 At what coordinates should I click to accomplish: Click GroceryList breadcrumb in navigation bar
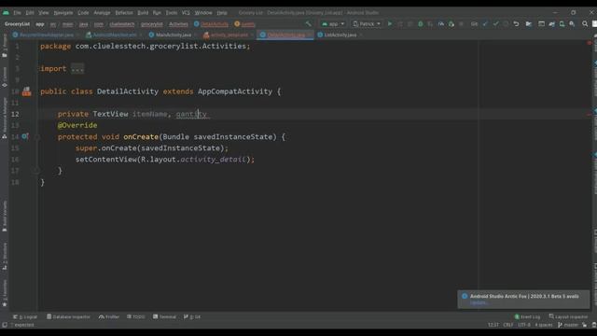click(x=17, y=23)
